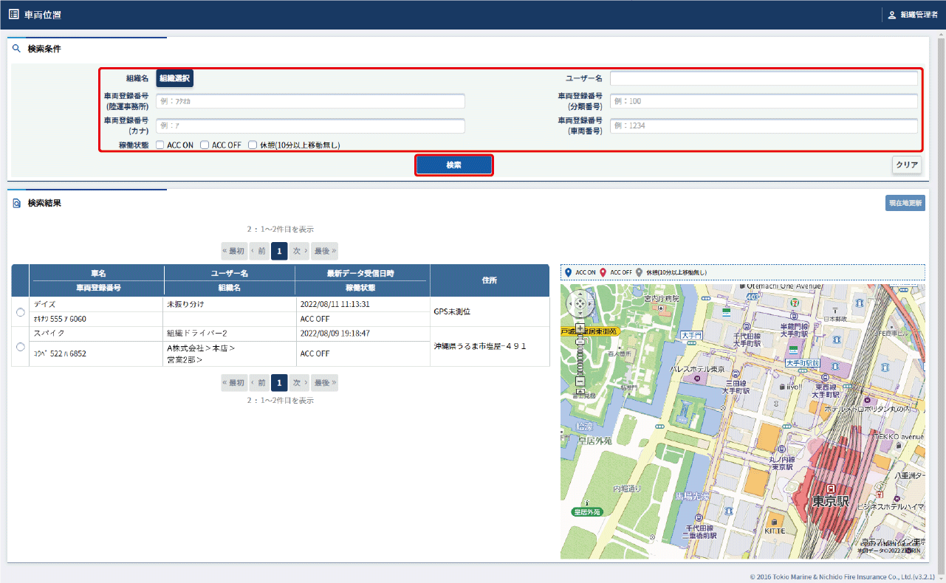Go to page 1 in upper pagination
This screenshot has width=946, height=583.
click(279, 251)
